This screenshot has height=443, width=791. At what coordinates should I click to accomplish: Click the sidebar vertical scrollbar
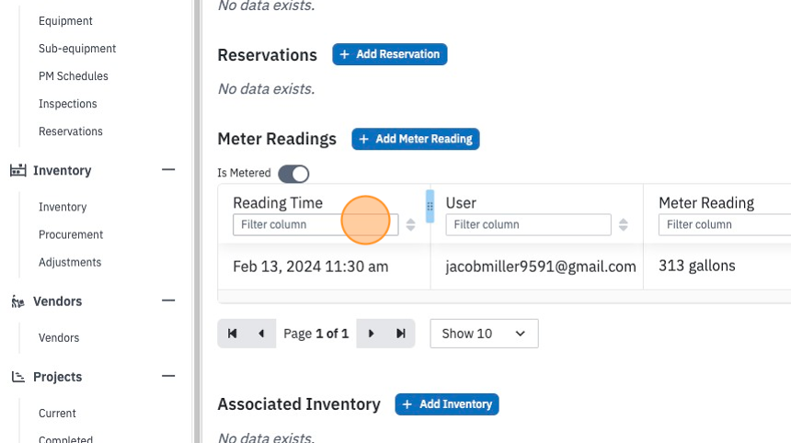click(x=196, y=221)
